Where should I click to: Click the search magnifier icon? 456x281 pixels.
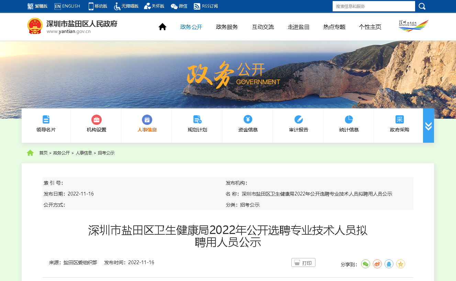[422, 6]
